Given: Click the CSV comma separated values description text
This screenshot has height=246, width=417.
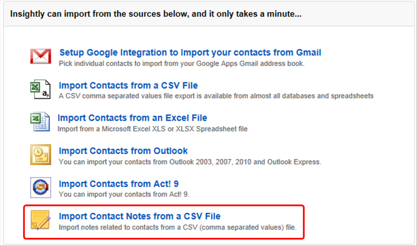Looking at the screenshot, I should [216, 96].
